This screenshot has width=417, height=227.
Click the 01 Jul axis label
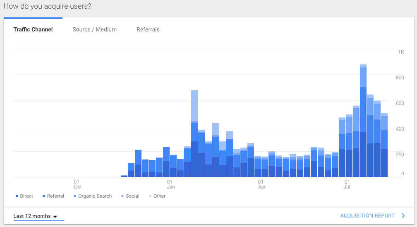tap(347, 184)
